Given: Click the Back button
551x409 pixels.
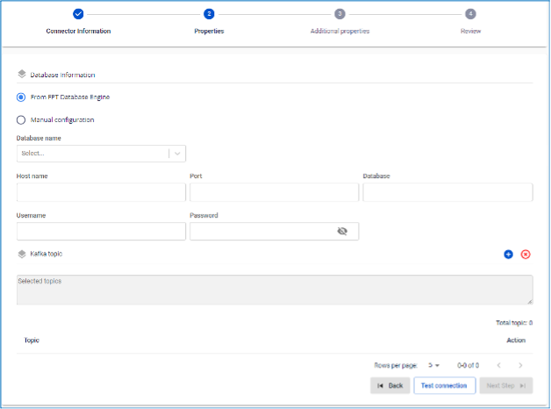Looking at the screenshot, I should pos(390,385).
